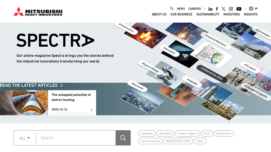Open the Compact CO2 Capture System tile

212,55
